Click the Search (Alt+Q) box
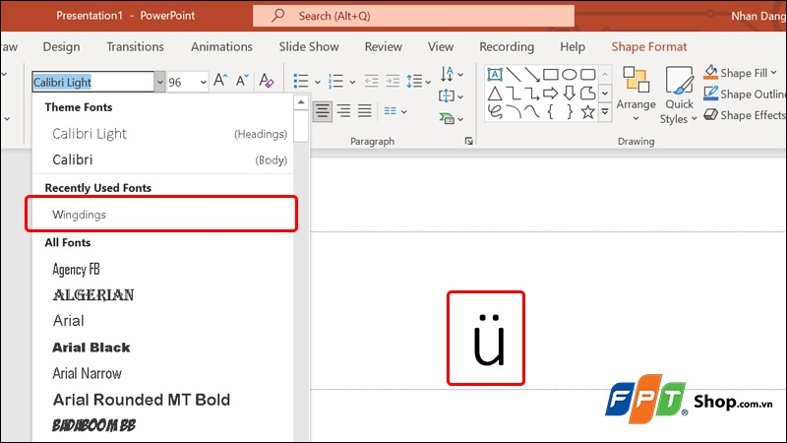The width and height of the screenshot is (787, 443). [x=413, y=16]
